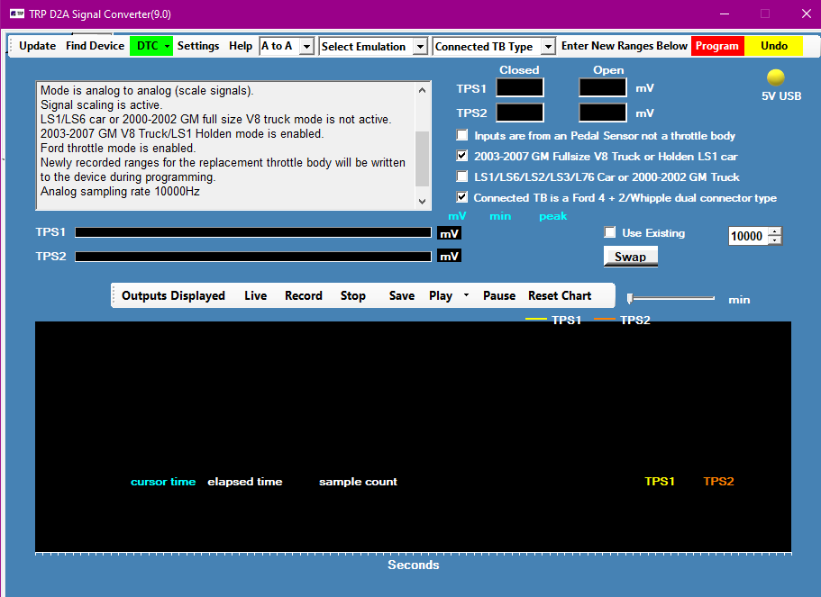Enable 'Inputs are from an Pedal Sensor' checkbox
Viewport: 821px width, 597px height.
pyautogui.click(x=461, y=135)
